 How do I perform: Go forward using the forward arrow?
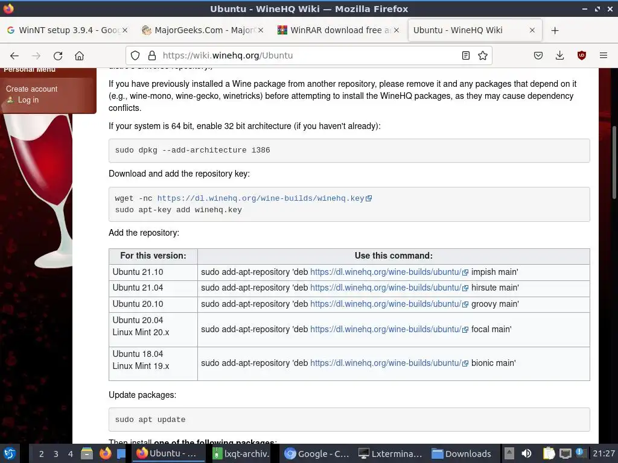36,55
